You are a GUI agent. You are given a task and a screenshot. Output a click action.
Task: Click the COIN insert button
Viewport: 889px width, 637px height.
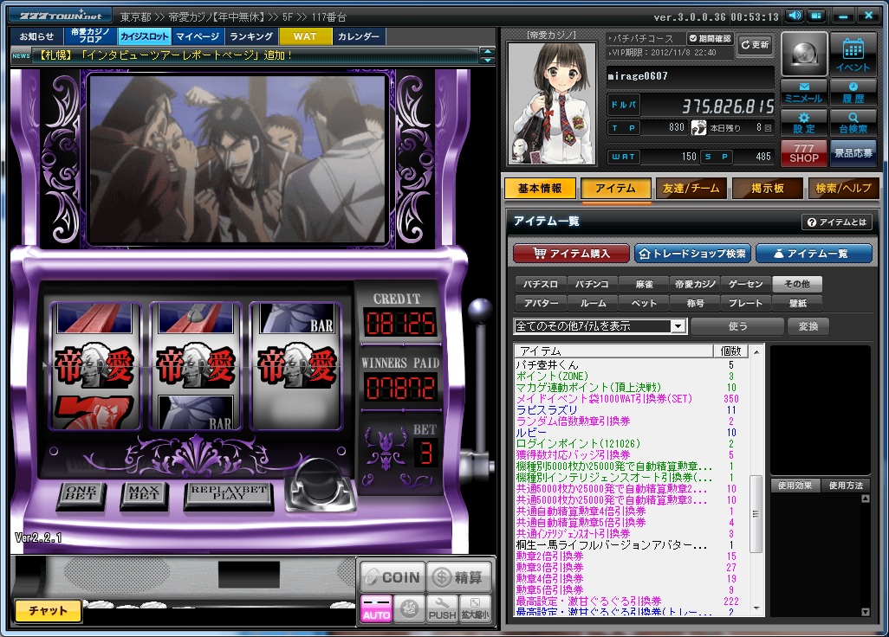tap(393, 577)
